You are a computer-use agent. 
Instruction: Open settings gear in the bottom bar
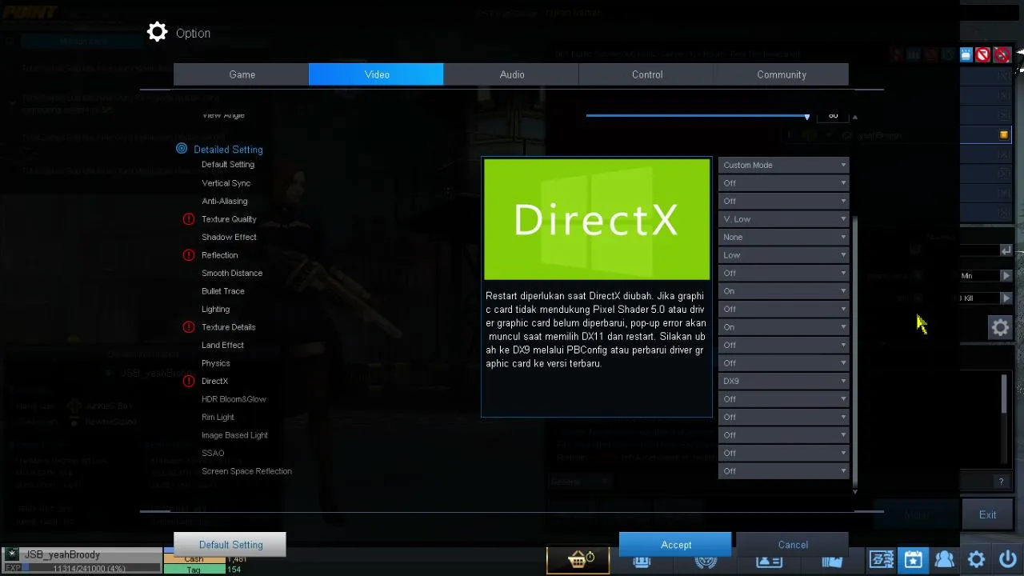[976, 560]
